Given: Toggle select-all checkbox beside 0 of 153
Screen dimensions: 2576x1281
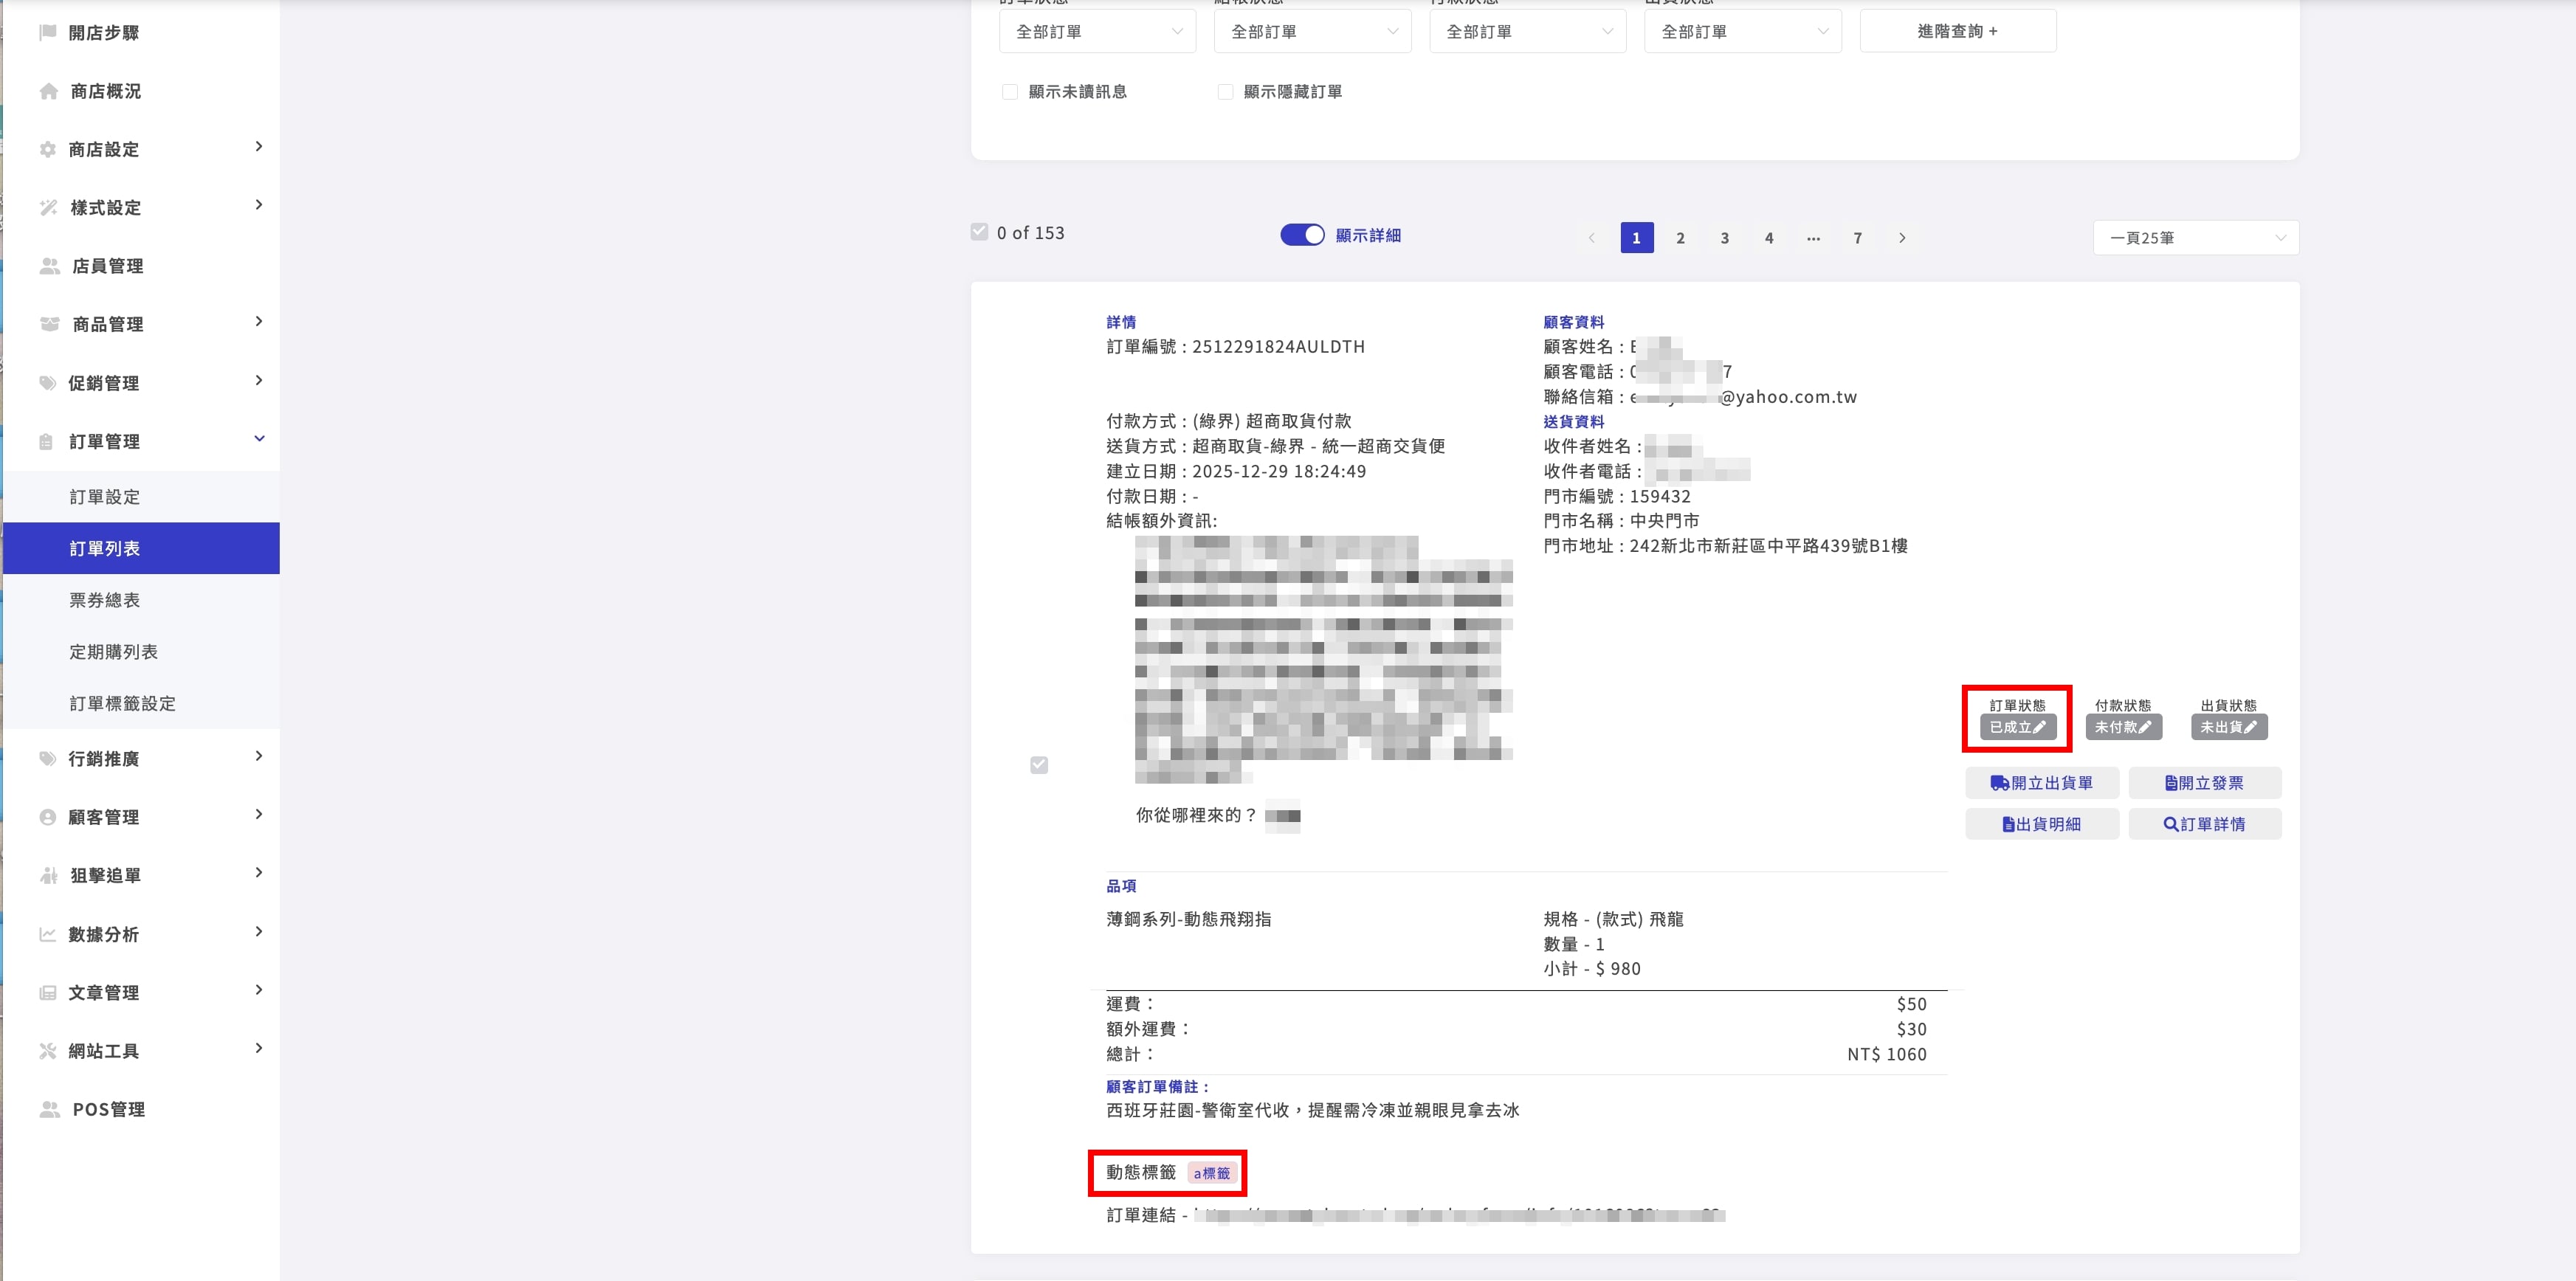Looking at the screenshot, I should [x=979, y=232].
